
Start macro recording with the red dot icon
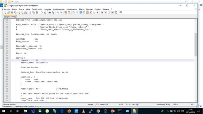click(x=102, y=13)
